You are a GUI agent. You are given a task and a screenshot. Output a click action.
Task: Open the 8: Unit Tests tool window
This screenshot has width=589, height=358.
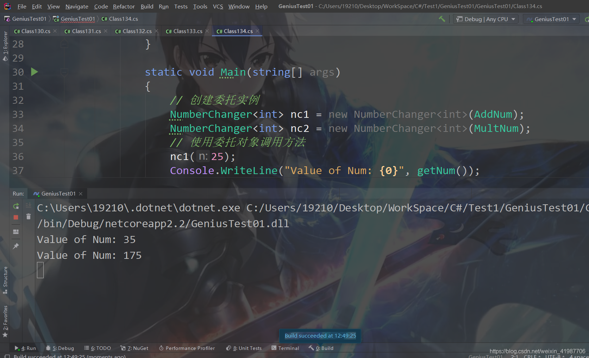244,348
